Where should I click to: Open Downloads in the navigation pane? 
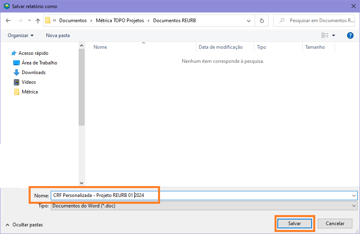click(33, 72)
